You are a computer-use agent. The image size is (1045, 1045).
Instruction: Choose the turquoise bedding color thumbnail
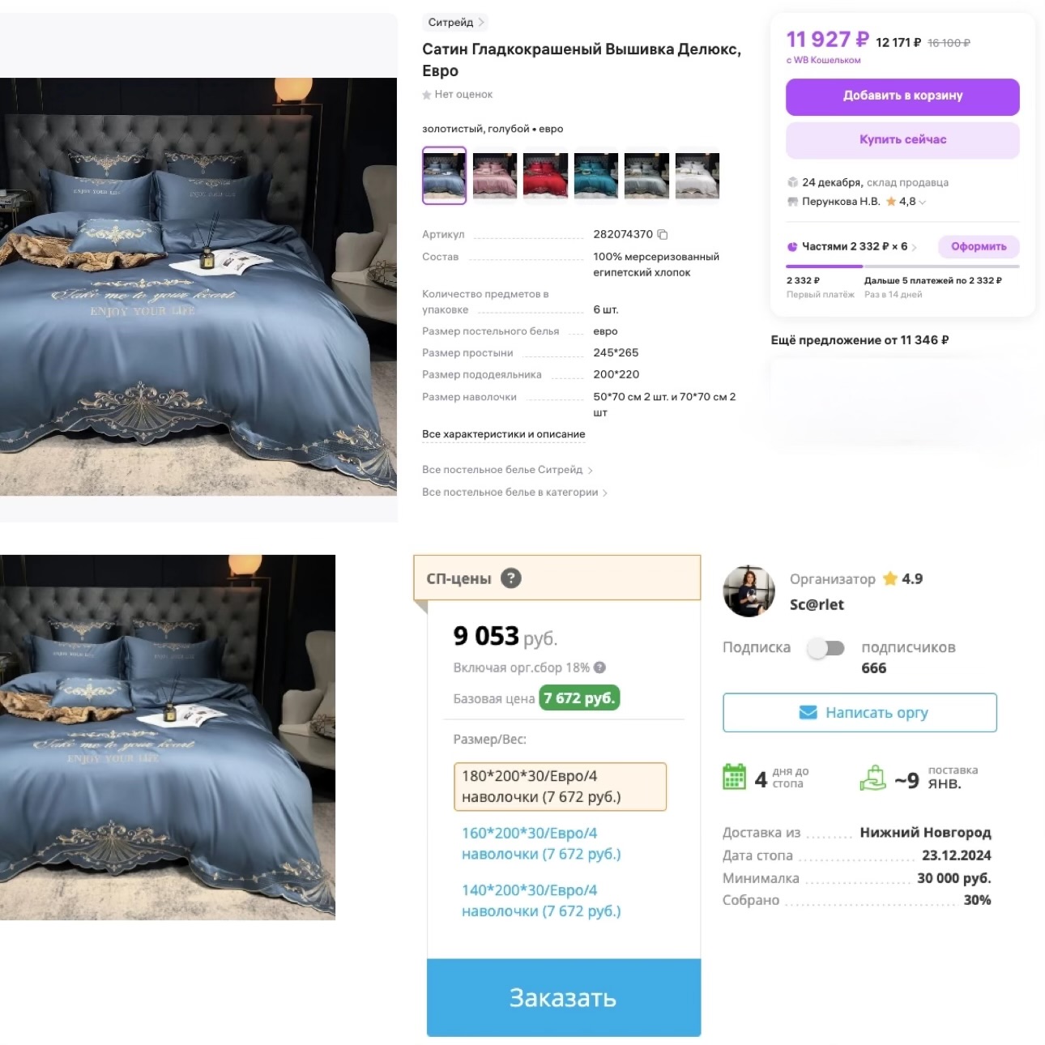(x=596, y=176)
